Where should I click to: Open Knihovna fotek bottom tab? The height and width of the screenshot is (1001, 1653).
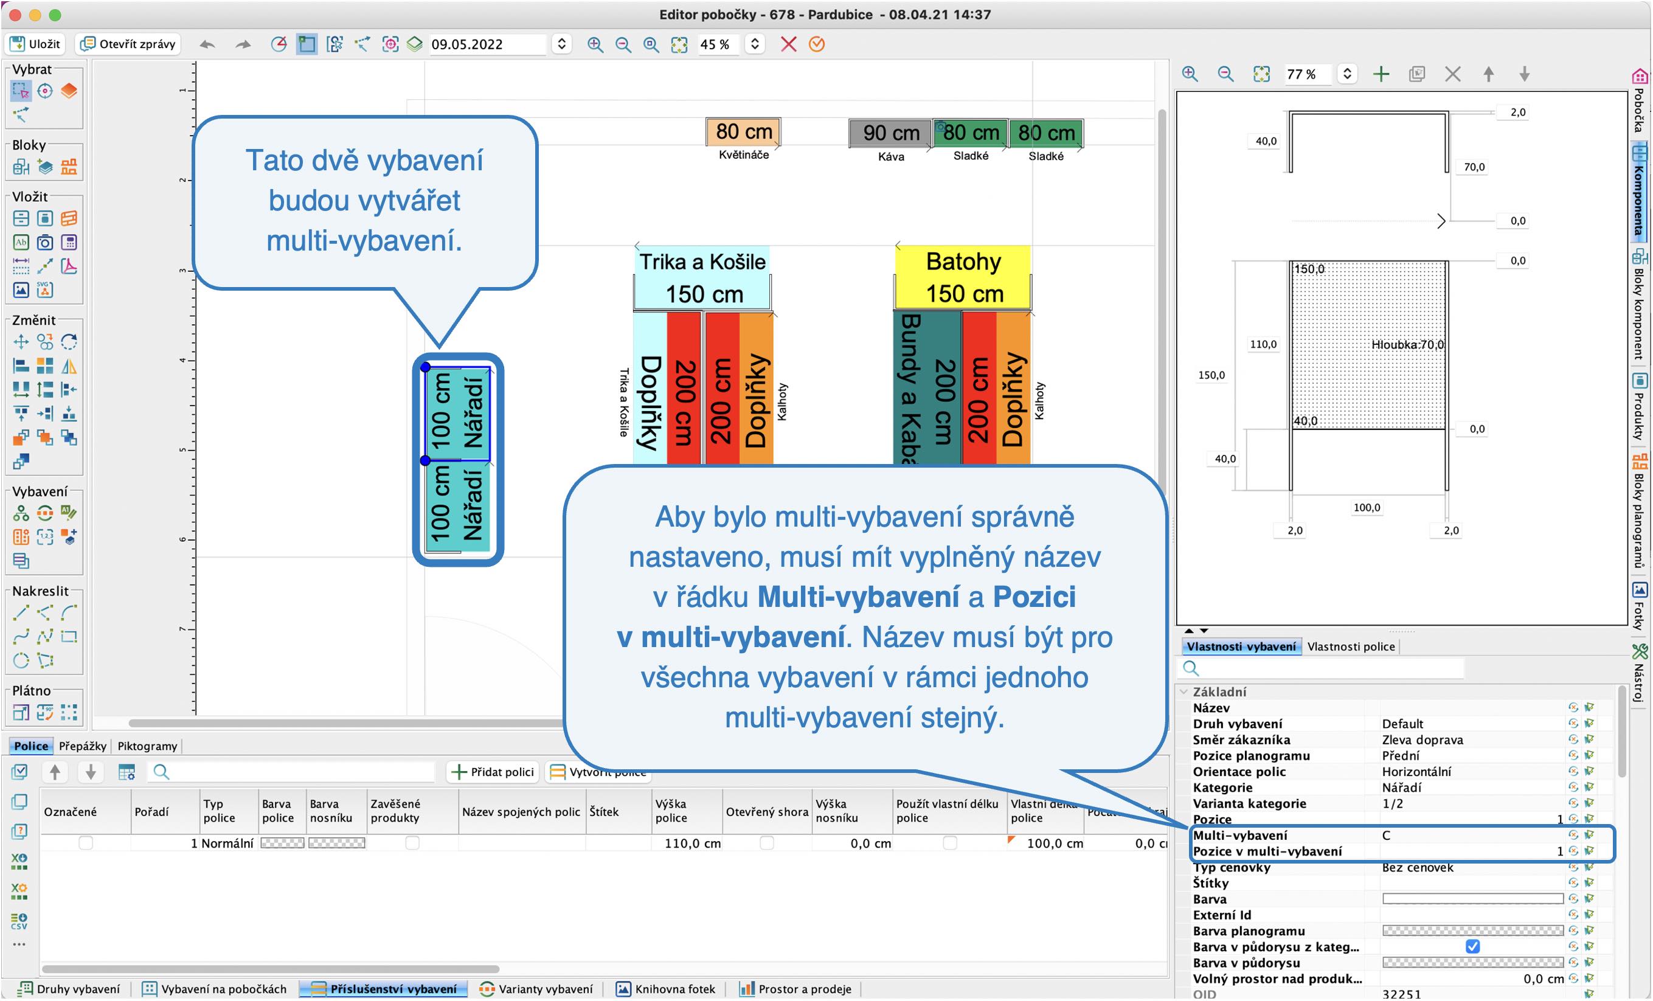[x=666, y=989]
